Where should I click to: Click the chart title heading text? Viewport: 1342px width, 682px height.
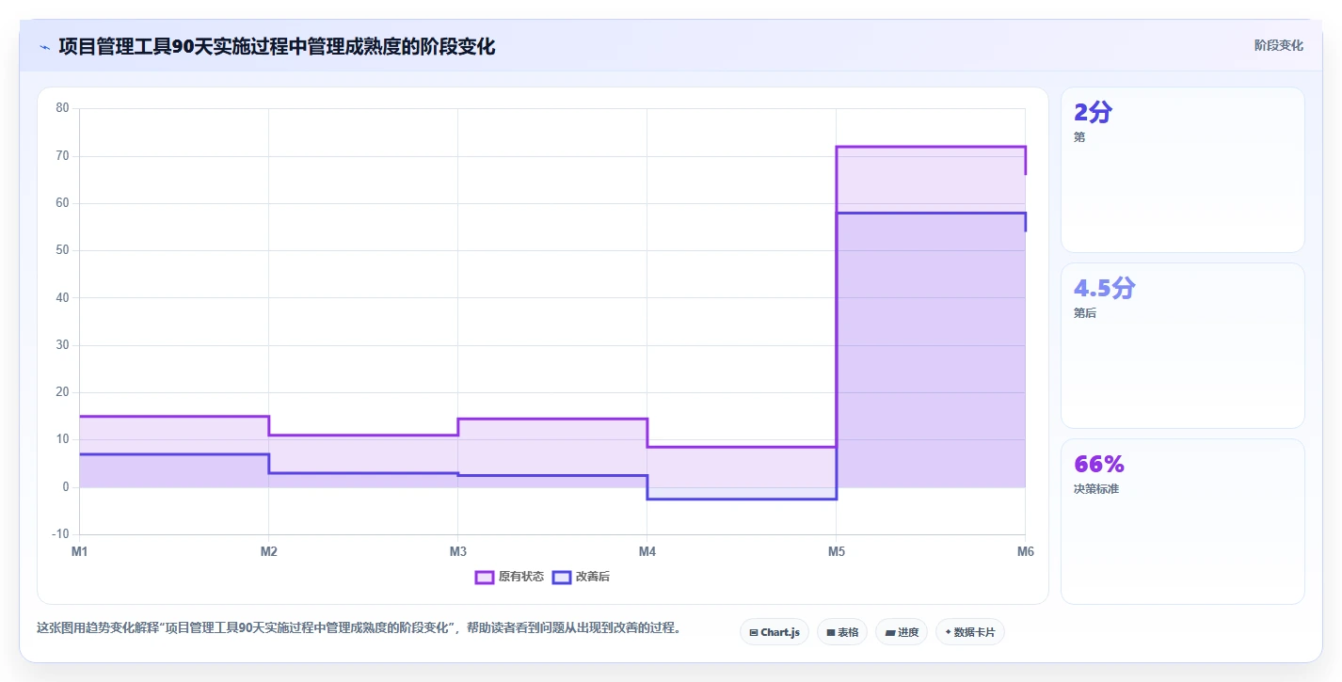tap(277, 46)
